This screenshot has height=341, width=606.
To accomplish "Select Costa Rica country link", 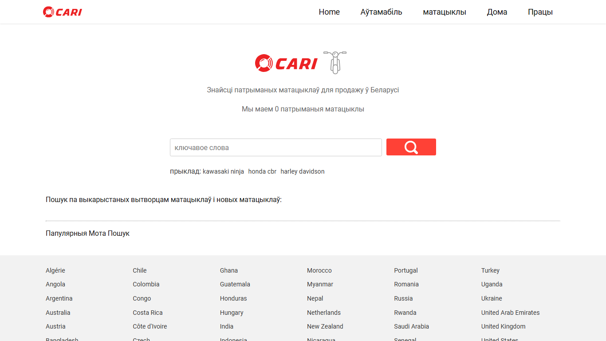I will (x=148, y=313).
